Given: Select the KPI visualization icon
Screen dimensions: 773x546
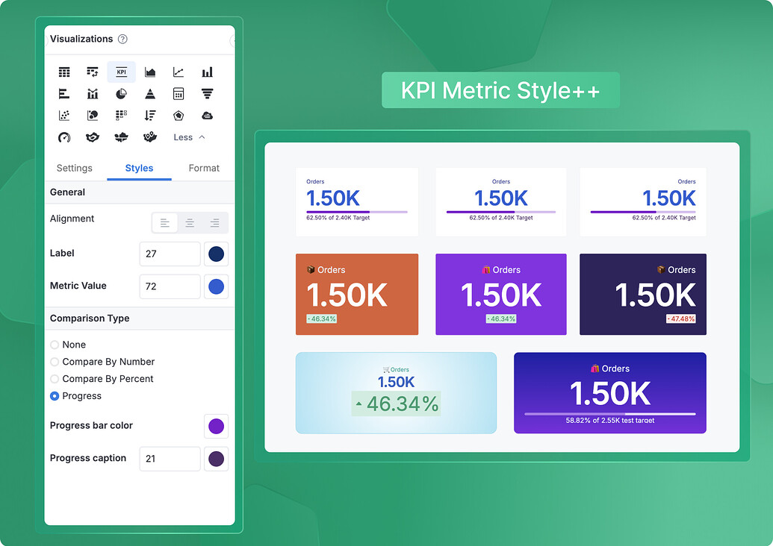Looking at the screenshot, I should (x=121, y=72).
